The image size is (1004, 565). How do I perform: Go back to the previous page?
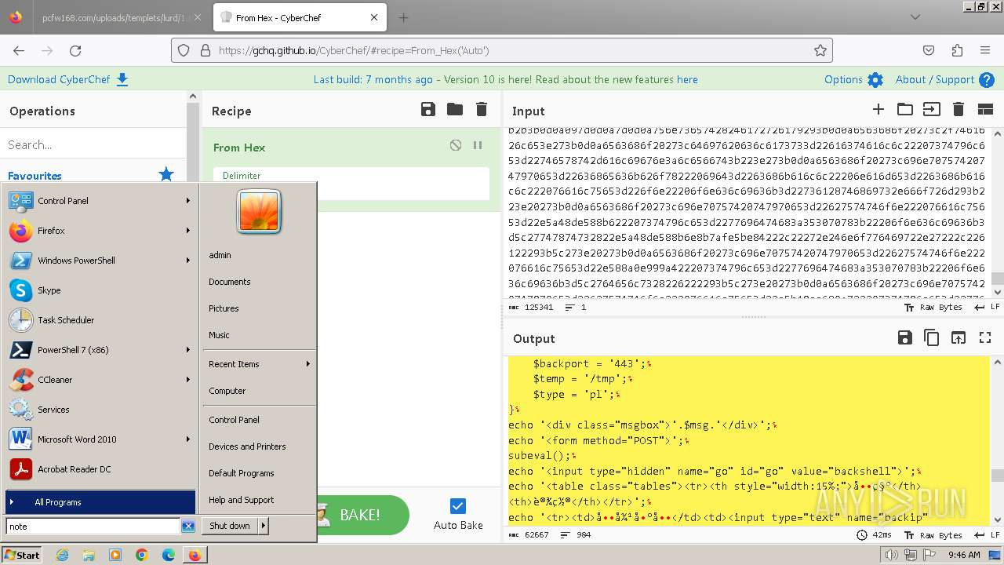[19, 50]
